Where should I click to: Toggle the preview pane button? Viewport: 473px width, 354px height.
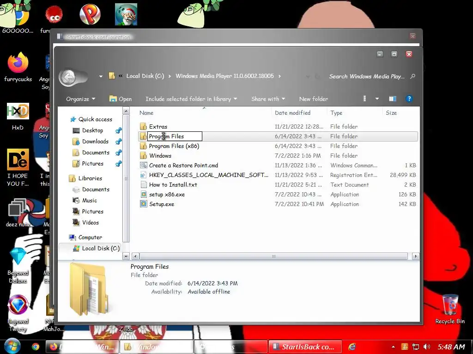[x=393, y=99]
